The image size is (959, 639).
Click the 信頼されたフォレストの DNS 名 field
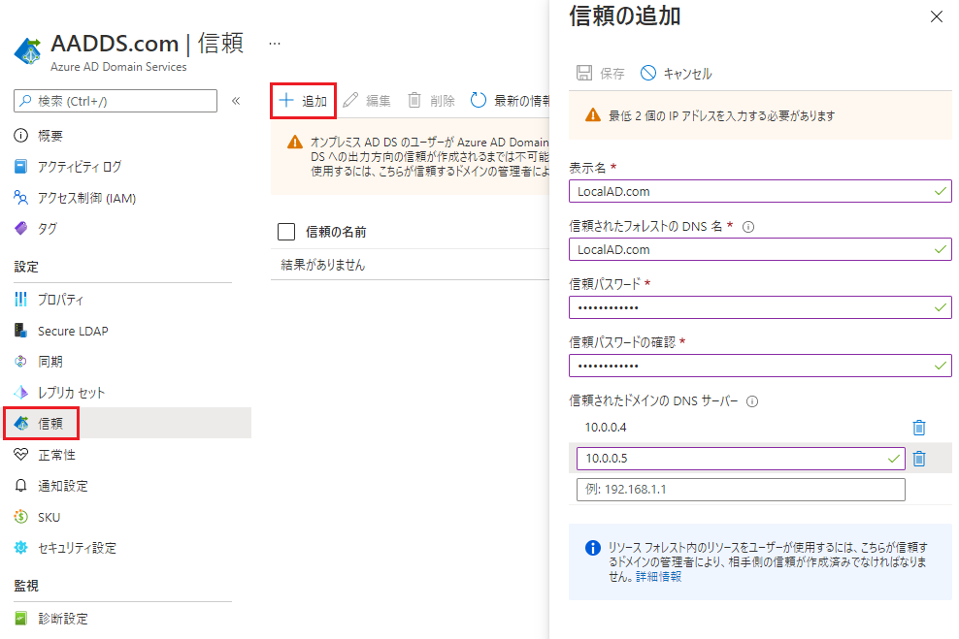760,249
